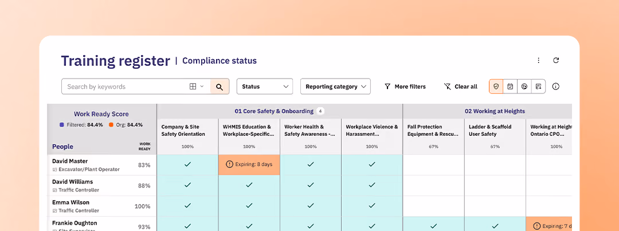Clear all filters

pyautogui.click(x=461, y=87)
